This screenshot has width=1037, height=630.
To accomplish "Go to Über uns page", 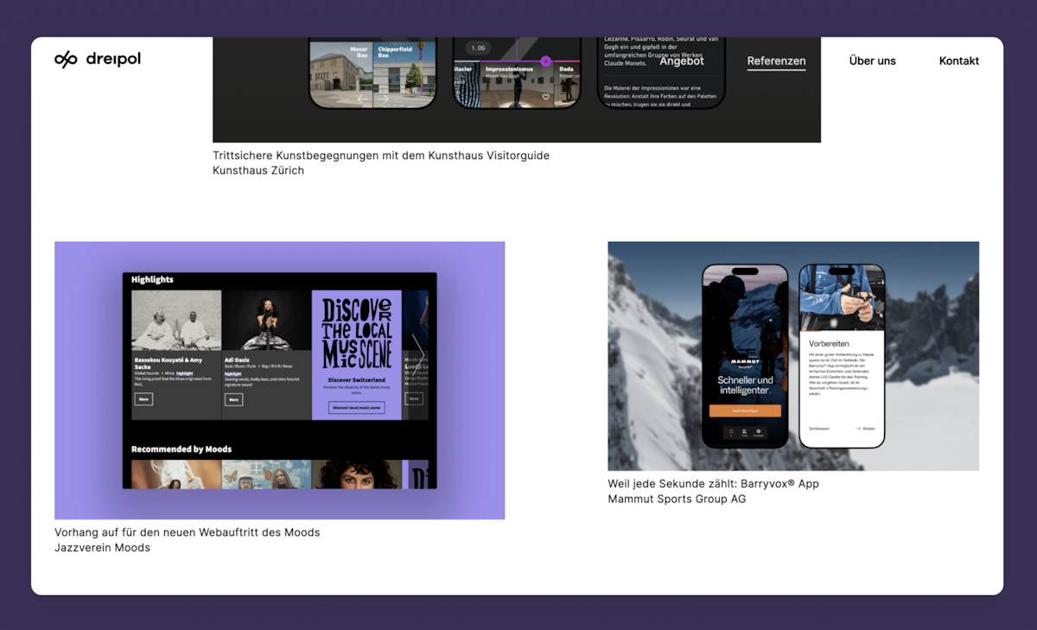I will click(872, 60).
